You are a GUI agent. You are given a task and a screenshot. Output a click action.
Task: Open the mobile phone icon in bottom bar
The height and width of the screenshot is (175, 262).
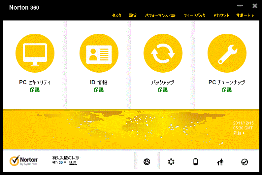tap(195, 162)
